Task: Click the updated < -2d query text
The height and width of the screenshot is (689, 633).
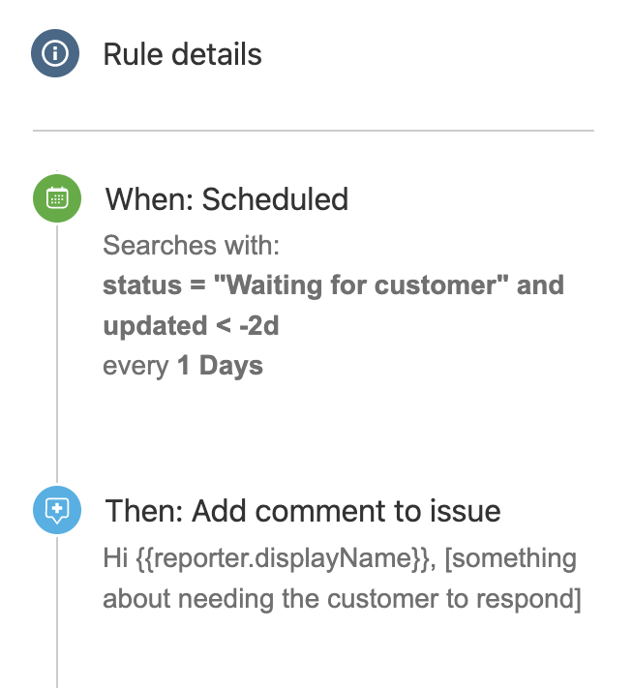Action: [x=191, y=325]
